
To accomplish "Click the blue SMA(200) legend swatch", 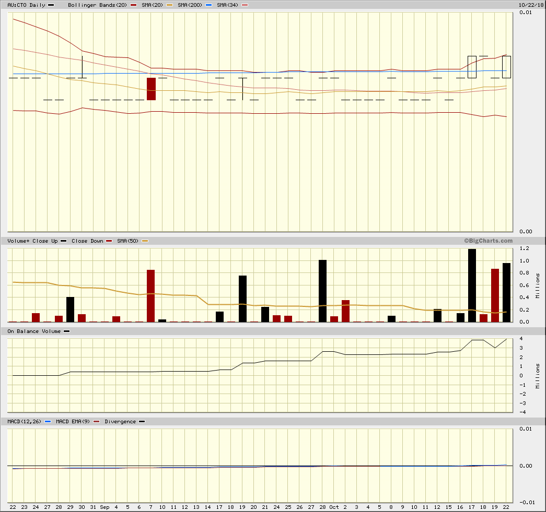I will click(x=209, y=5).
